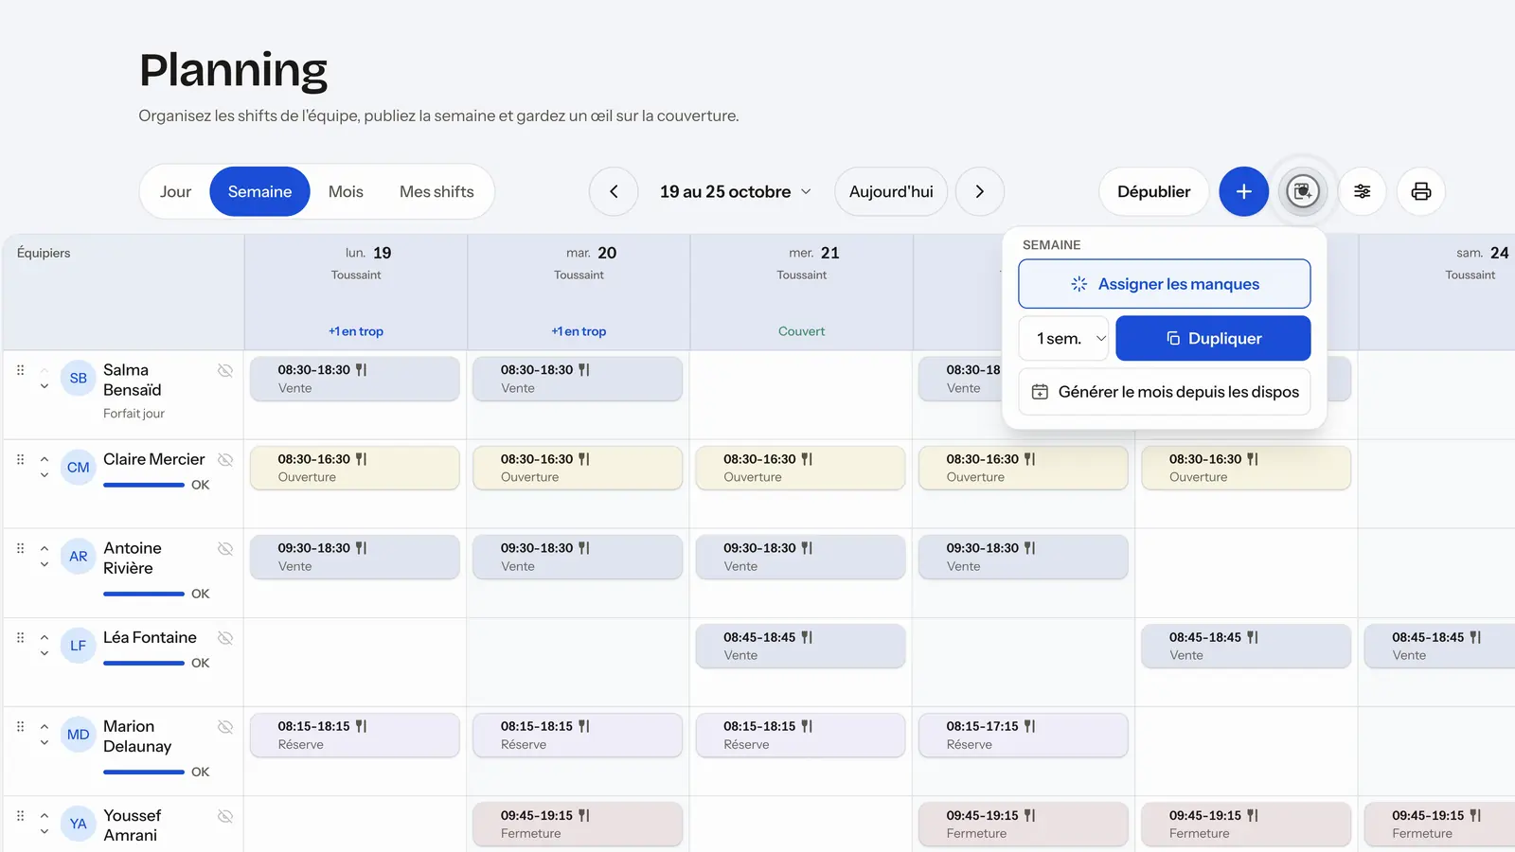This screenshot has height=852, width=1515.
Task: Move Antoine Rivière up with the chevron
Action: (45, 548)
